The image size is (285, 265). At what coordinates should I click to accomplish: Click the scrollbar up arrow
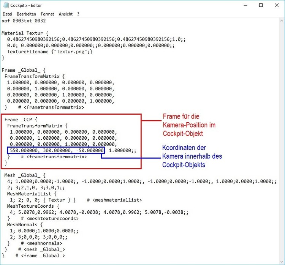click(x=282, y=21)
